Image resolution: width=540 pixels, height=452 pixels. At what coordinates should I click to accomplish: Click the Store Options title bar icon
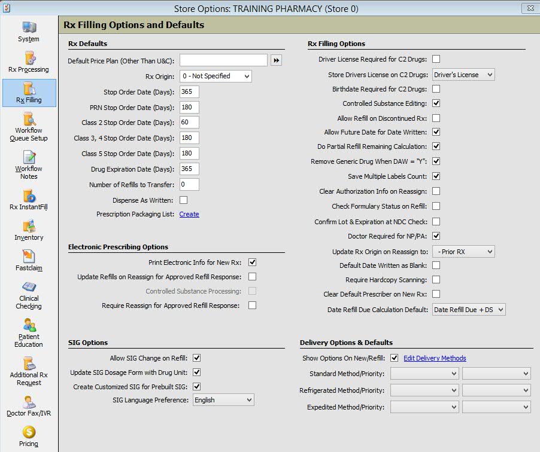[x=6, y=8]
